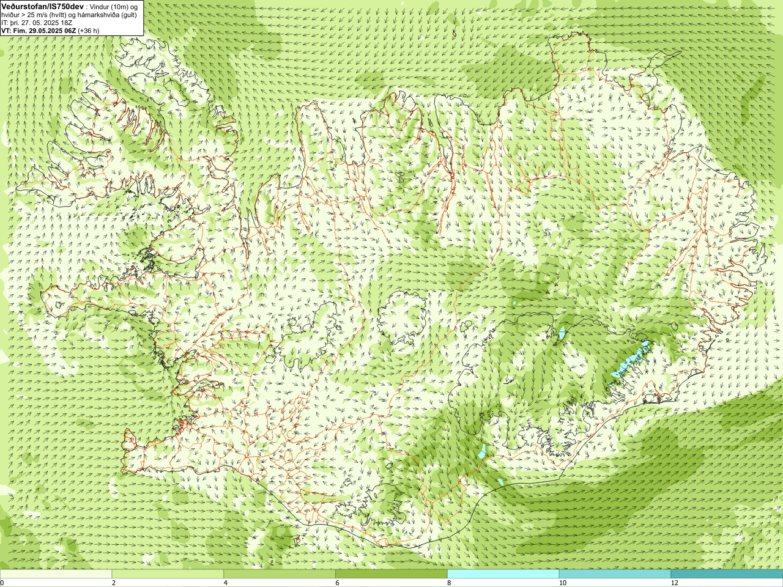Click the 'VT: Fim. 29.05.2025 06Z' valid time

tap(39, 31)
